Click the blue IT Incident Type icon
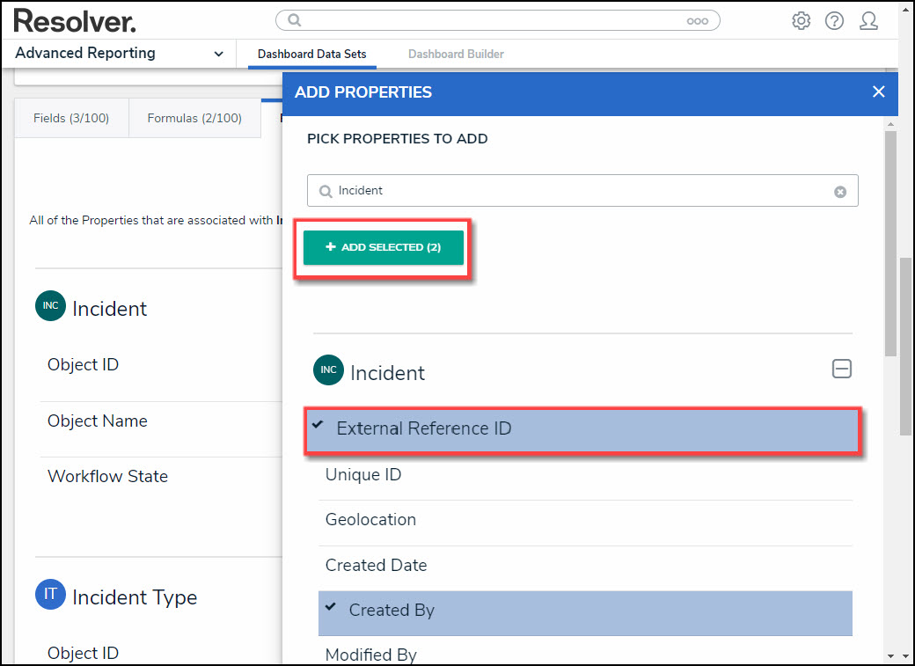 [50, 595]
